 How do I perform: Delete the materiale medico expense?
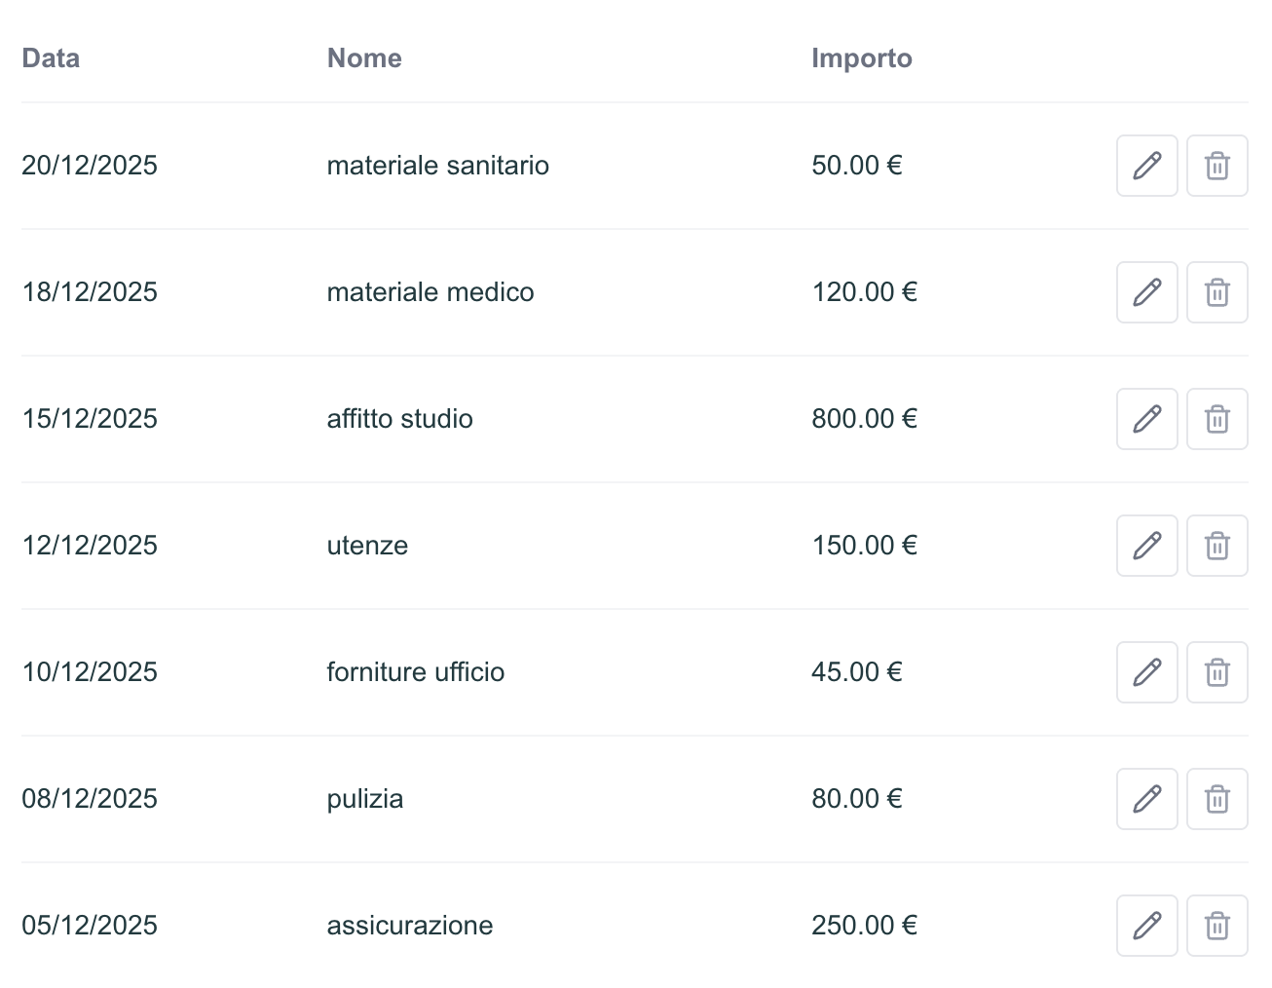pyautogui.click(x=1216, y=292)
